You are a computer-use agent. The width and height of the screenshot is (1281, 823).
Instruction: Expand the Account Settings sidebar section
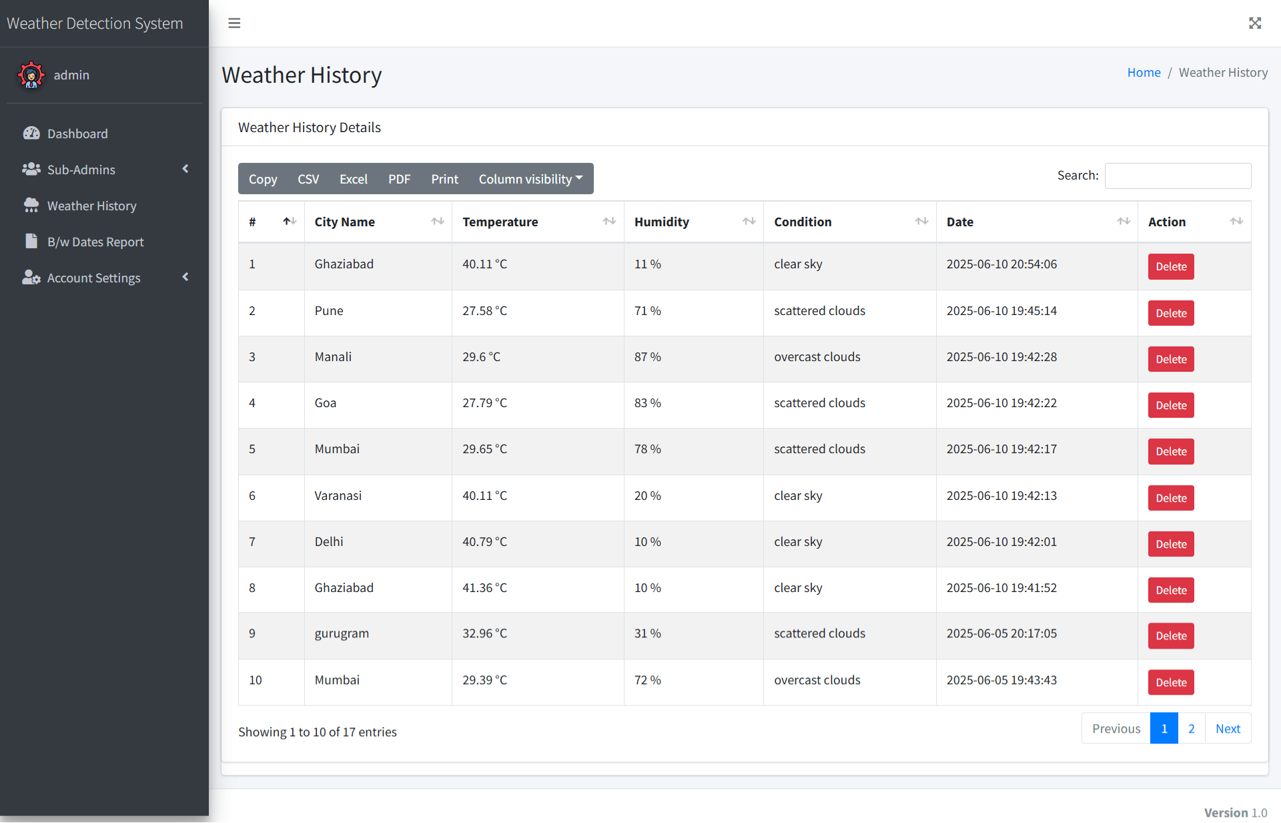coord(185,278)
